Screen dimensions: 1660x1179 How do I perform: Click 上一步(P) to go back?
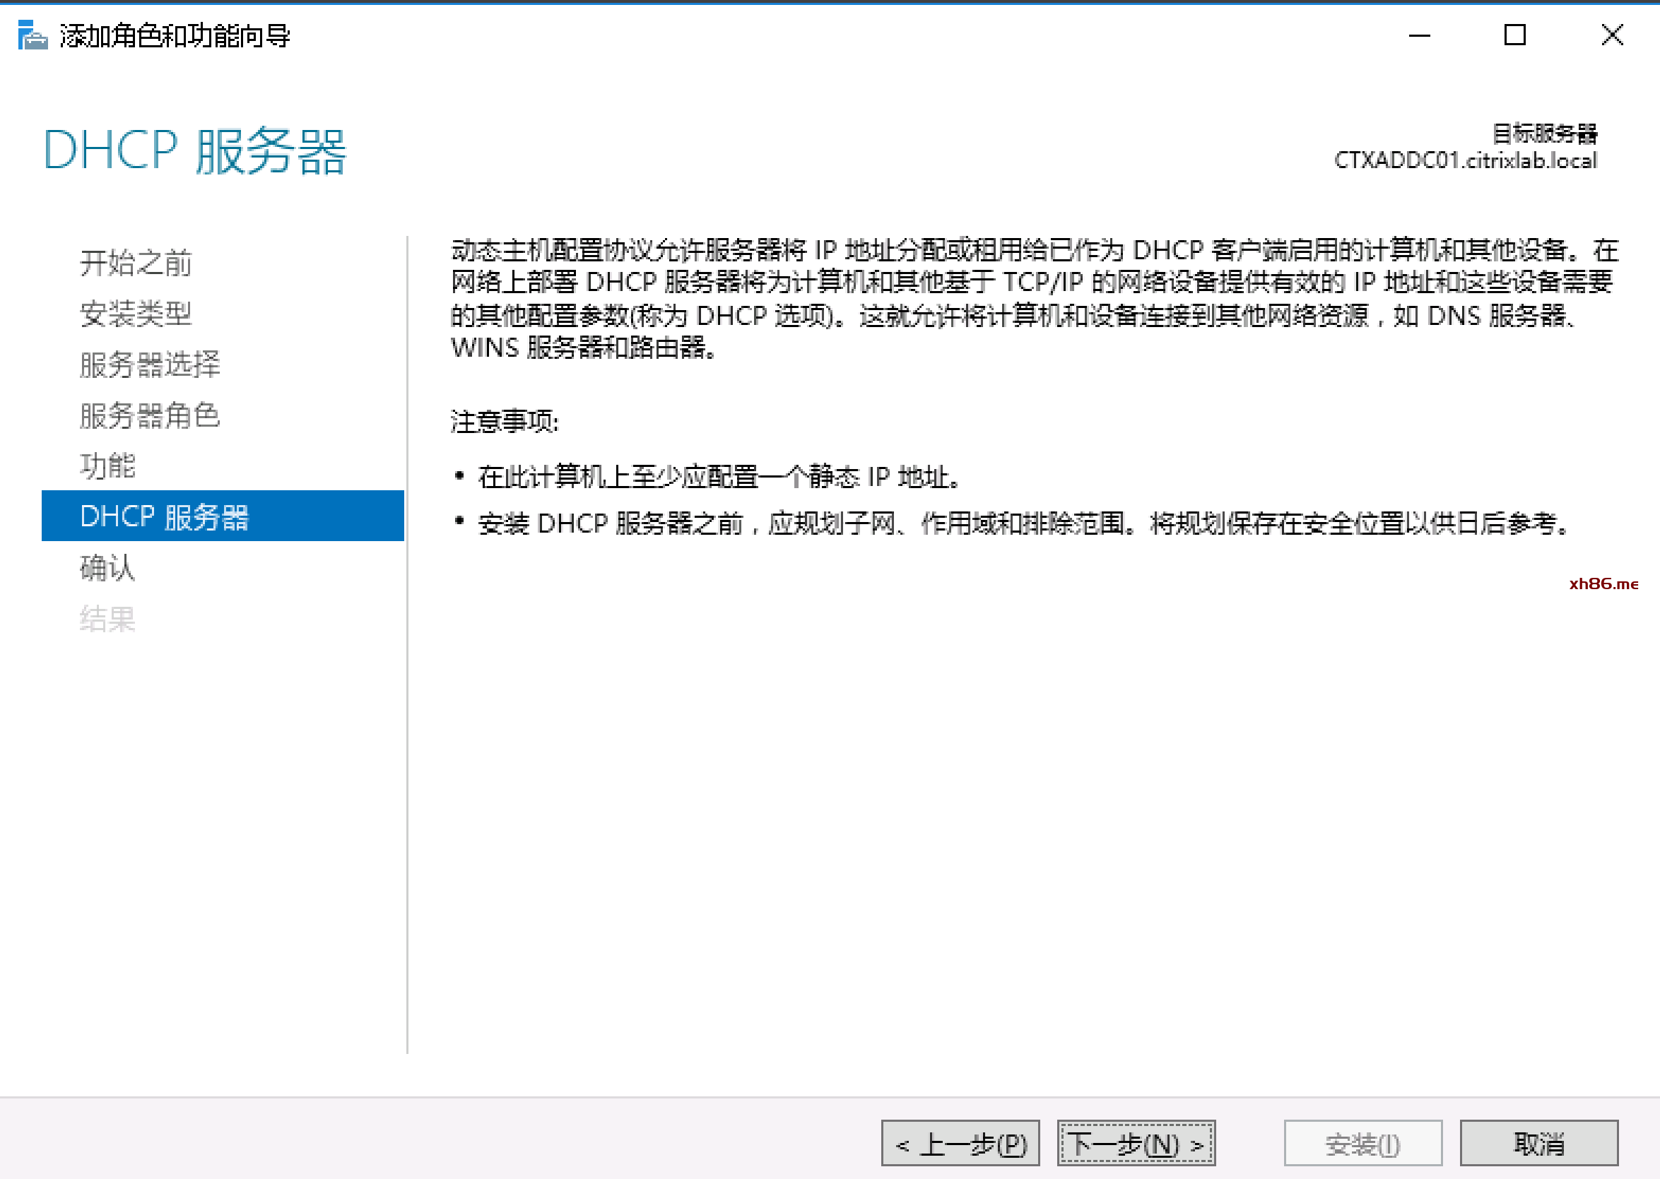pos(960,1144)
